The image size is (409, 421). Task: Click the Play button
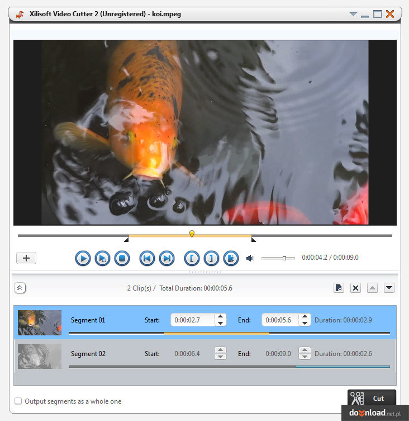tap(83, 258)
